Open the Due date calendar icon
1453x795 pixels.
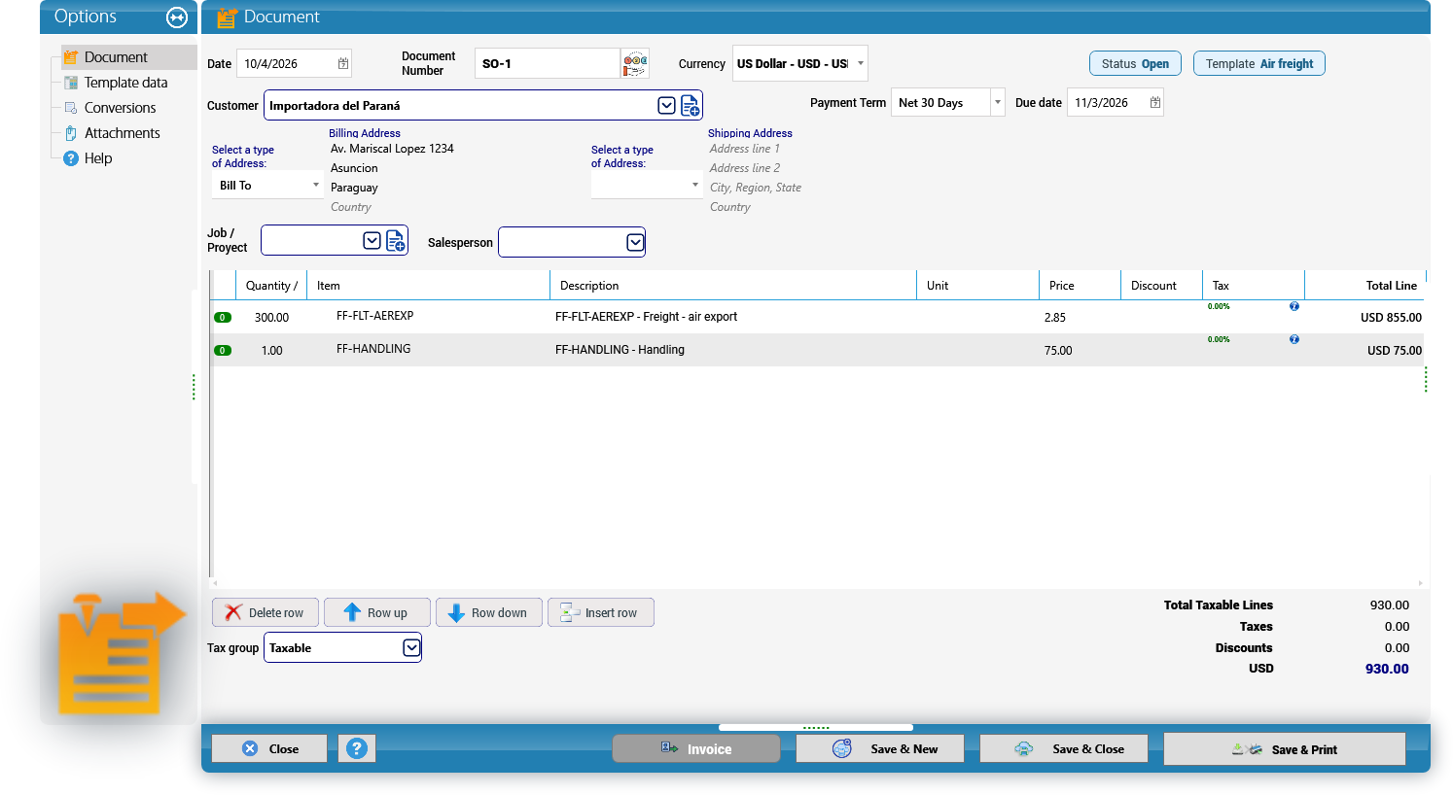(x=1155, y=102)
